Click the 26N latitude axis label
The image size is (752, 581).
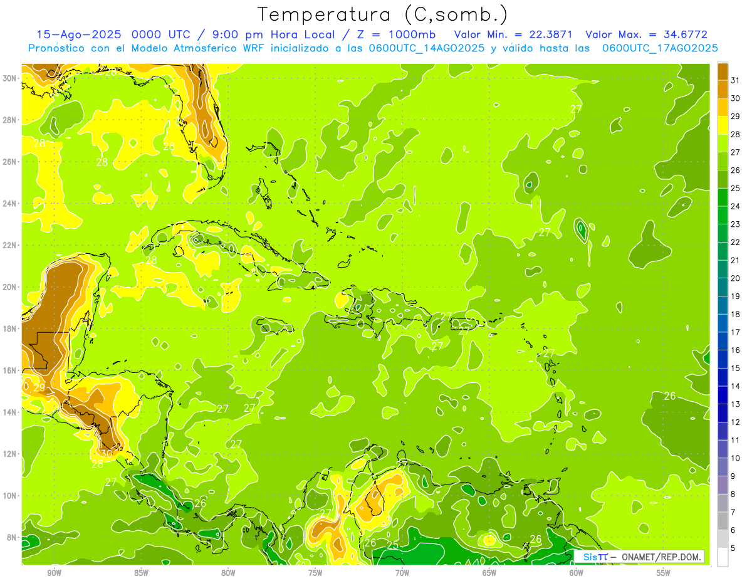coord(10,162)
